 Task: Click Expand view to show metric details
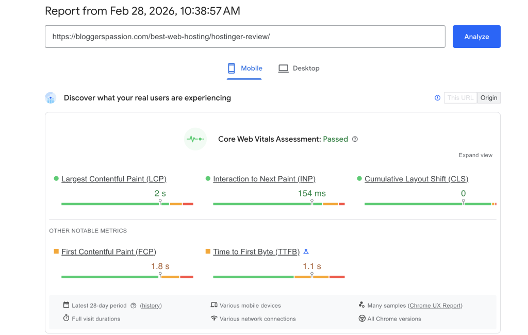click(x=475, y=155)
